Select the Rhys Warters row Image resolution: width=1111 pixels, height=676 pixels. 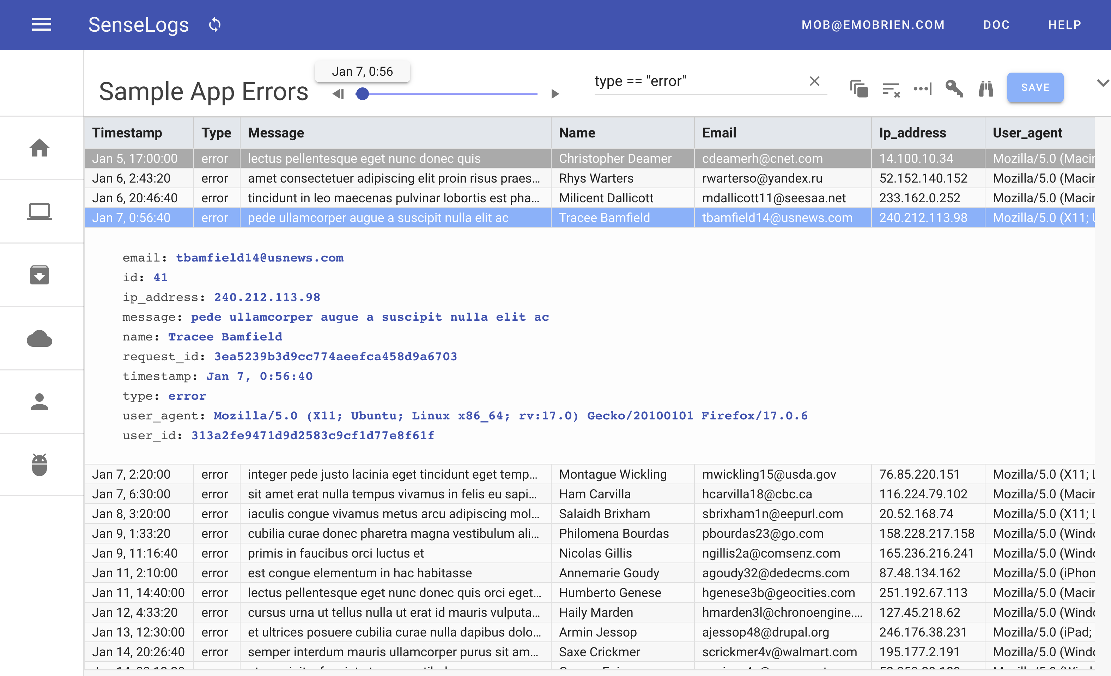click(x=589, y=178)
